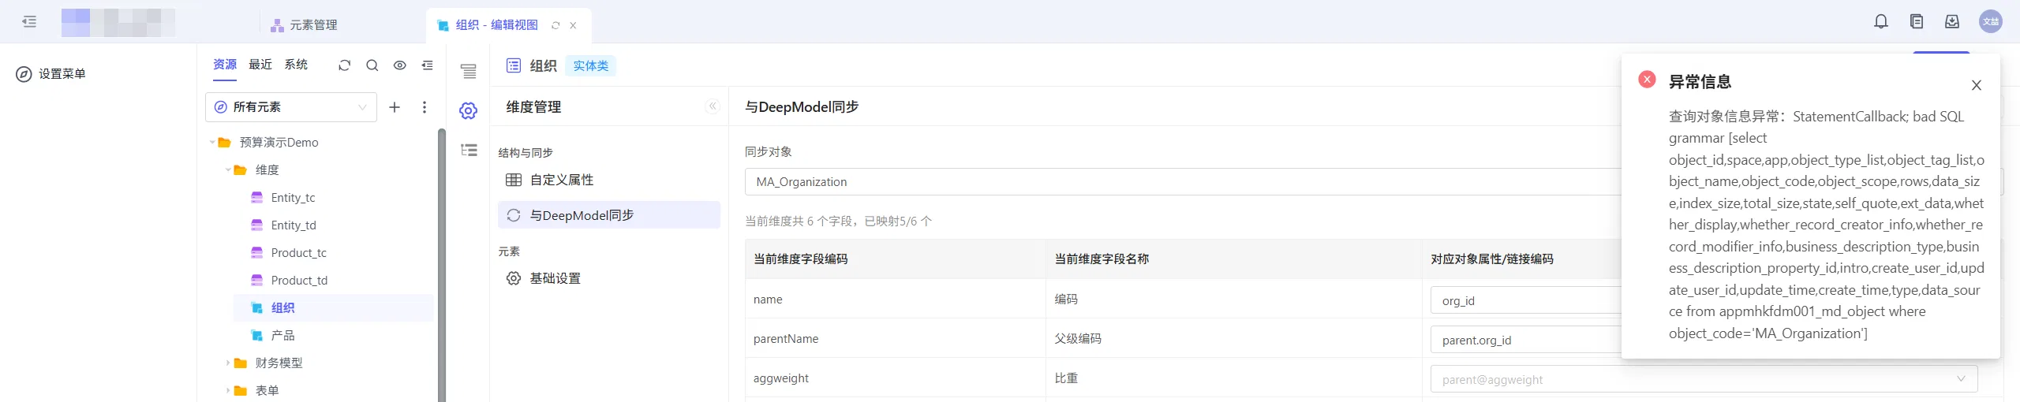Select Product_td in the tree
Viewport: 2020px width, 402px height.
point(299,281)
